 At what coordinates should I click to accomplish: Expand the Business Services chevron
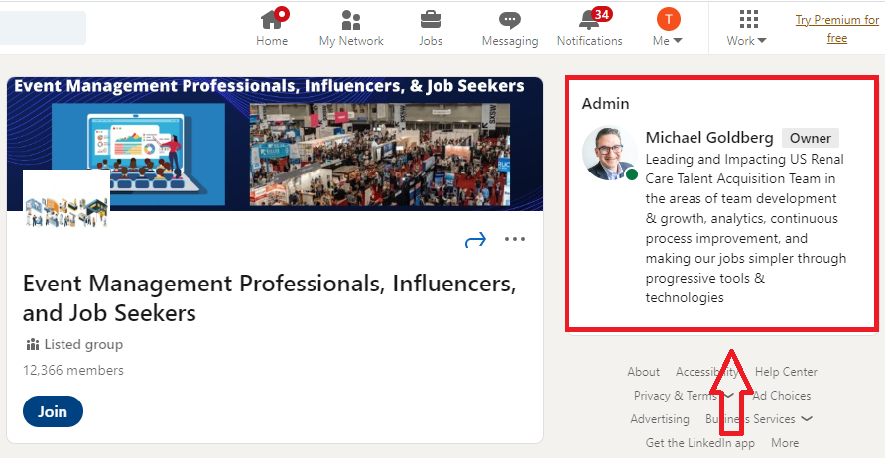807,419
